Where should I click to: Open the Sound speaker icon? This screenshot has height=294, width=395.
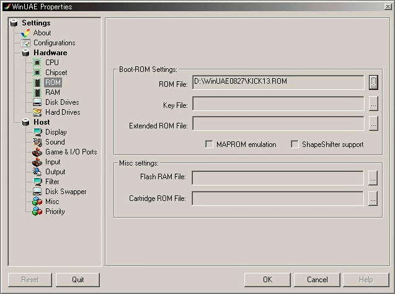click(x=37, y=142)
